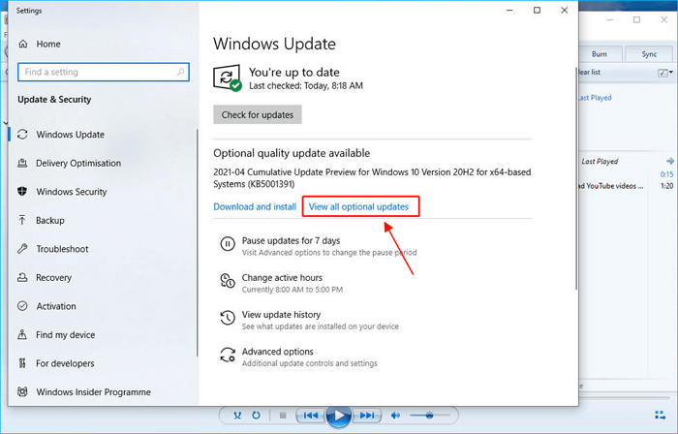Skip to previous track in Media Player
678x434 pixels.
click(x=311, y=416)
